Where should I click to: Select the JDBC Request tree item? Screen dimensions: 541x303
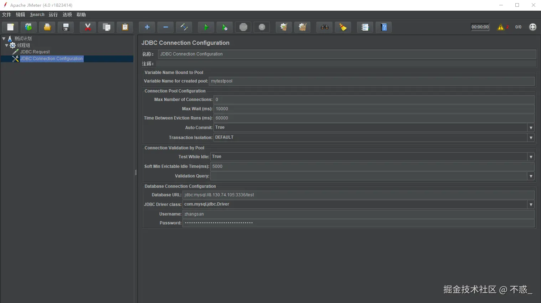[35, 52]
